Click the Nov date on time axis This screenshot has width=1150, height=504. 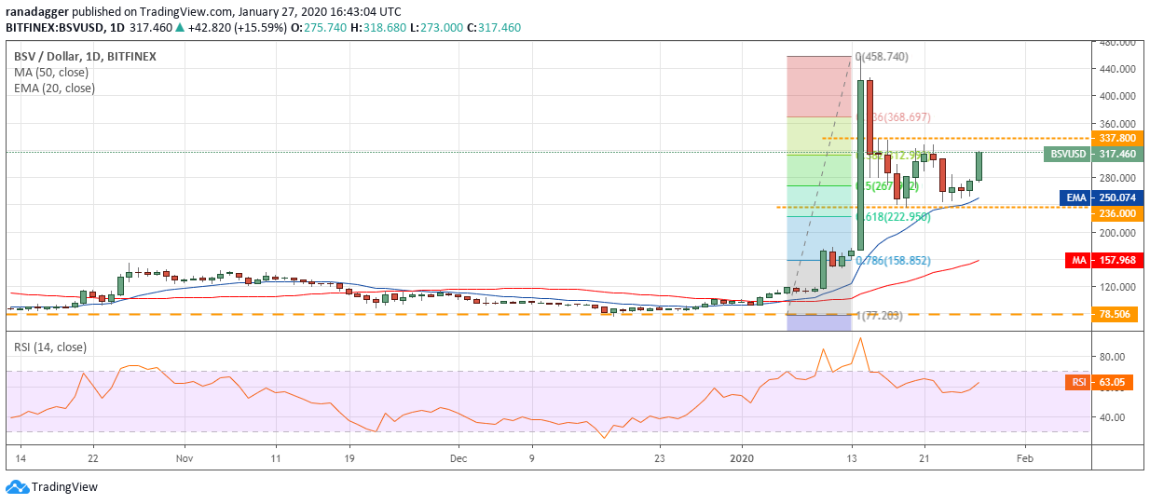(x=184, y=458)
